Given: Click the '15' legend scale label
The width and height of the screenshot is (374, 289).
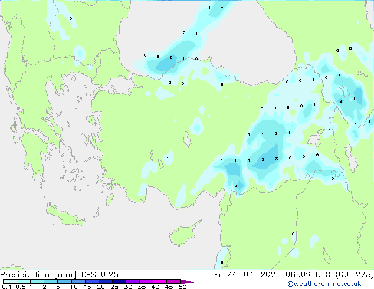Looking at the screenshot, I should (x=87, y=287).
